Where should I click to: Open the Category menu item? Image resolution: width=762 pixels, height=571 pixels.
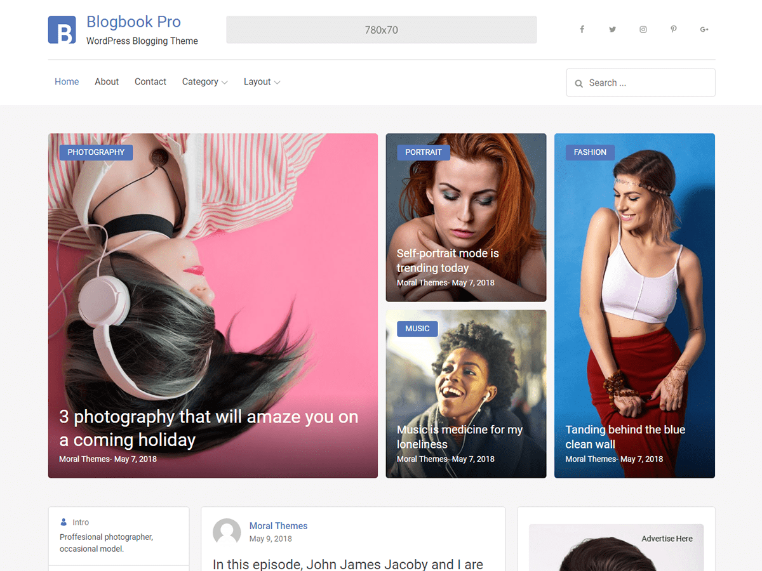tap(200, 82)
